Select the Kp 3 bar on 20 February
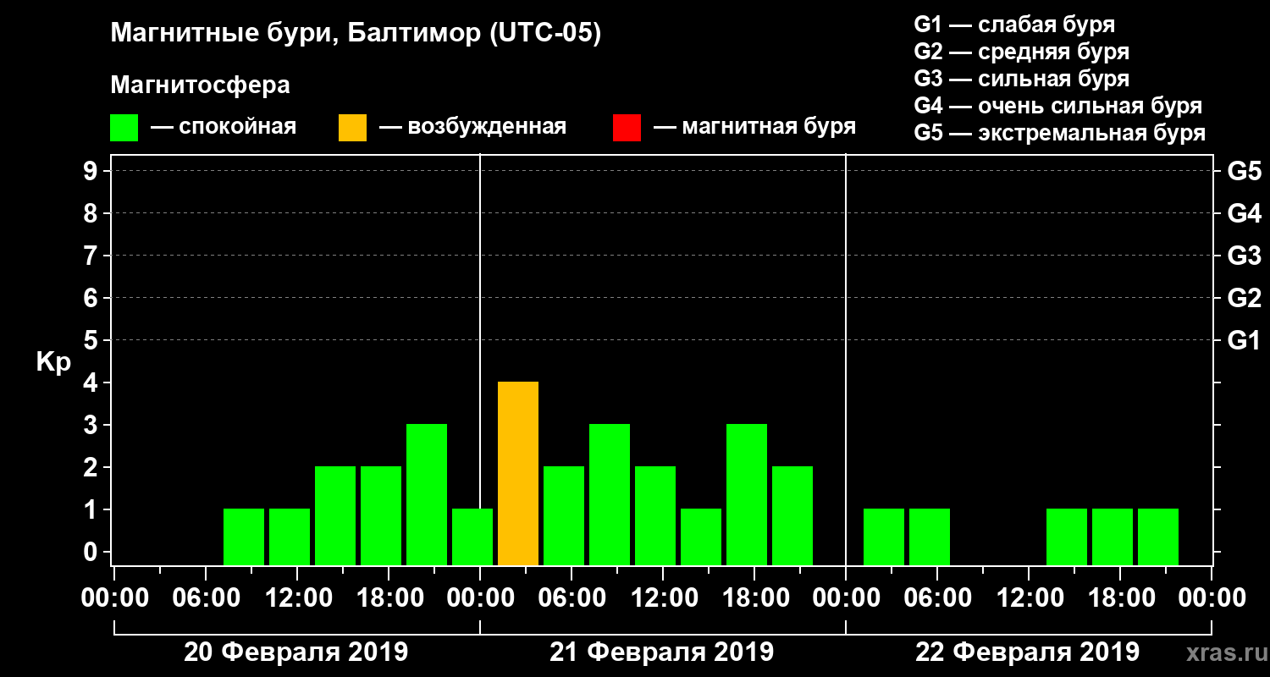 [427, 495]
